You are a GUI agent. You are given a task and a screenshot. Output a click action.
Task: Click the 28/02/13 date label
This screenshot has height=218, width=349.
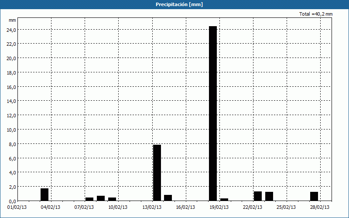tap(320, 208)
